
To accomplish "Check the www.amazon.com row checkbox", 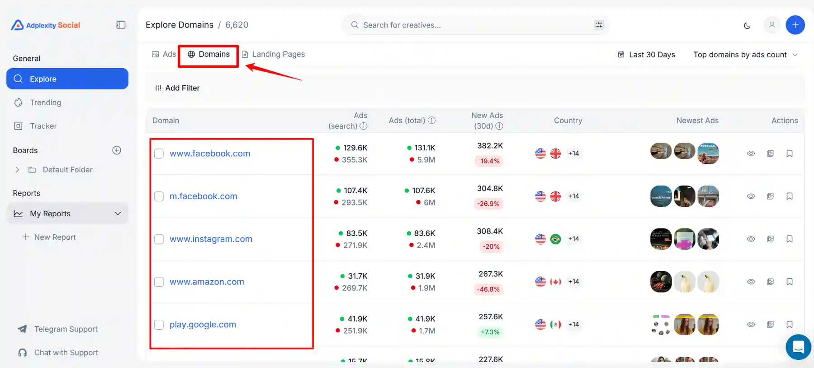I will pyautogui.click(x=159, y=282).
